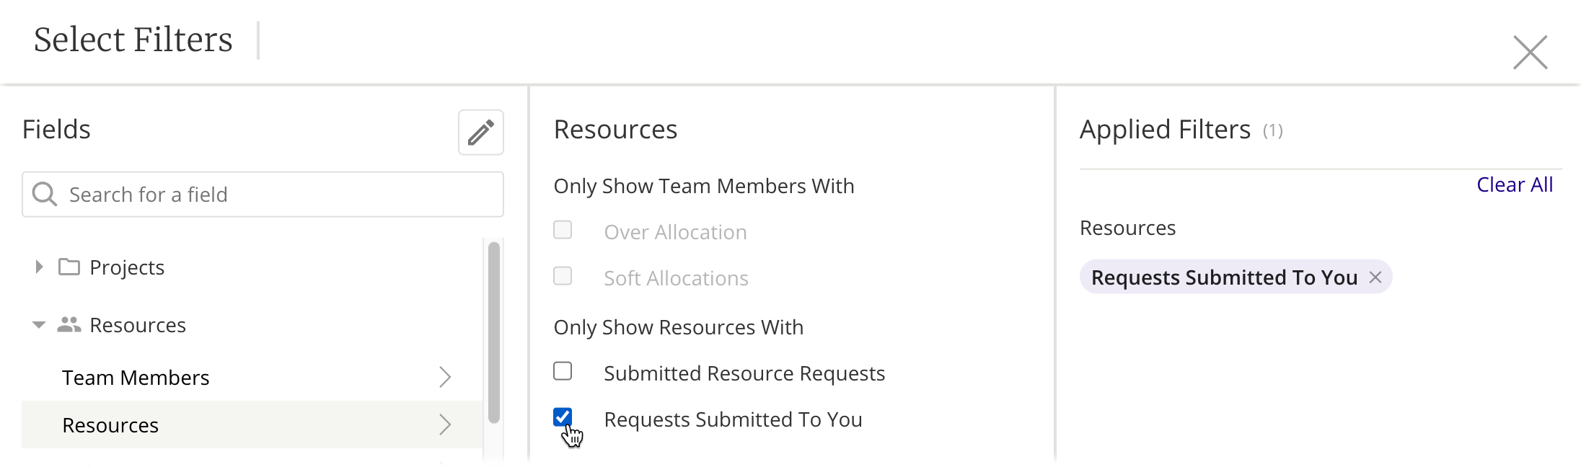The image size is (1581, 467).
Task: Click the Resources sub-item chevron arrow
Action: pos(445,425)
